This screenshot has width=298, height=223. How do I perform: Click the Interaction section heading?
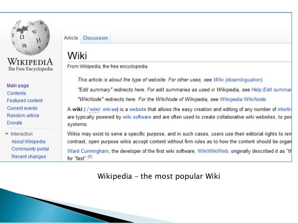pos(21,134)
